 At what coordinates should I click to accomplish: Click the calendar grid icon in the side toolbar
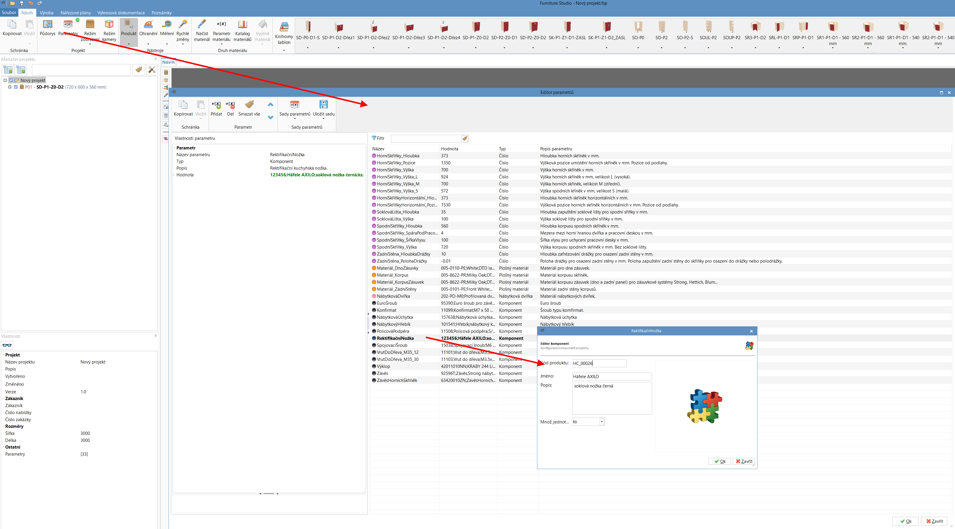tap(166, 116)
